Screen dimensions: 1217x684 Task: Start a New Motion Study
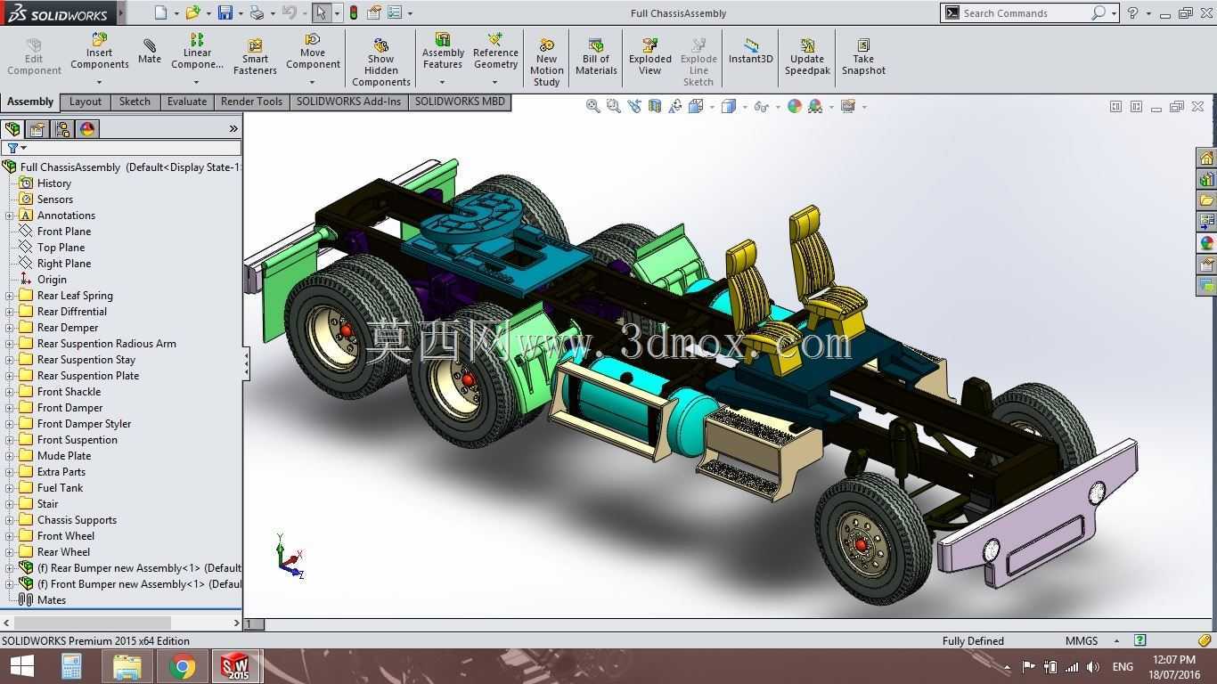[x=546, y=62]
